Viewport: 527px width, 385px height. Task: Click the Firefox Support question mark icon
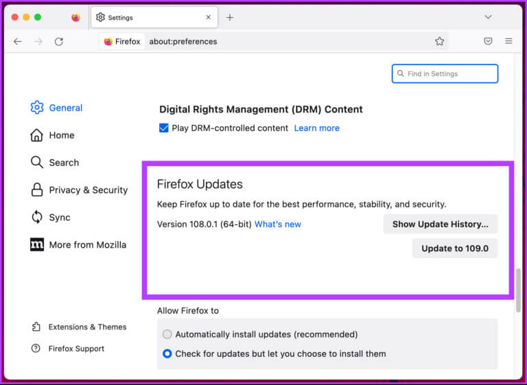pos(36,349)
